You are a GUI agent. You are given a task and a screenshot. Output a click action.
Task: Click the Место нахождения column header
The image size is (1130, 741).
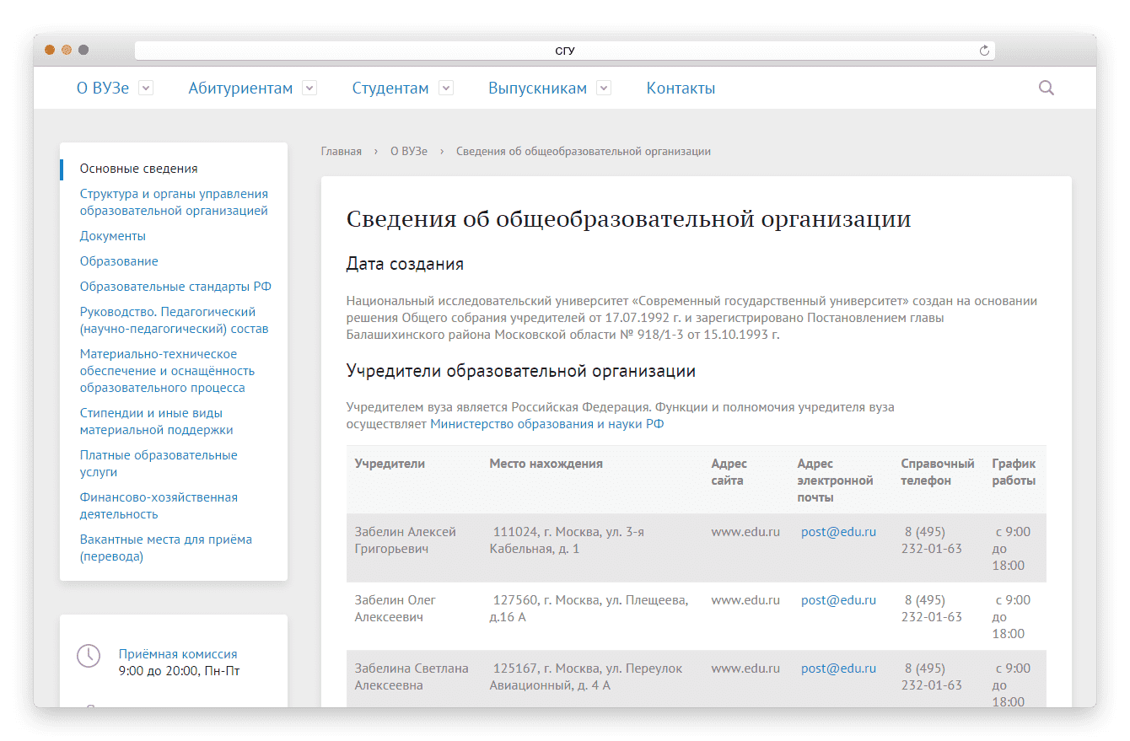point(546,464)
